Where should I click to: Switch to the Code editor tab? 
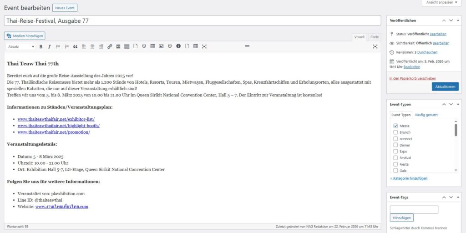tap(374, 37)
